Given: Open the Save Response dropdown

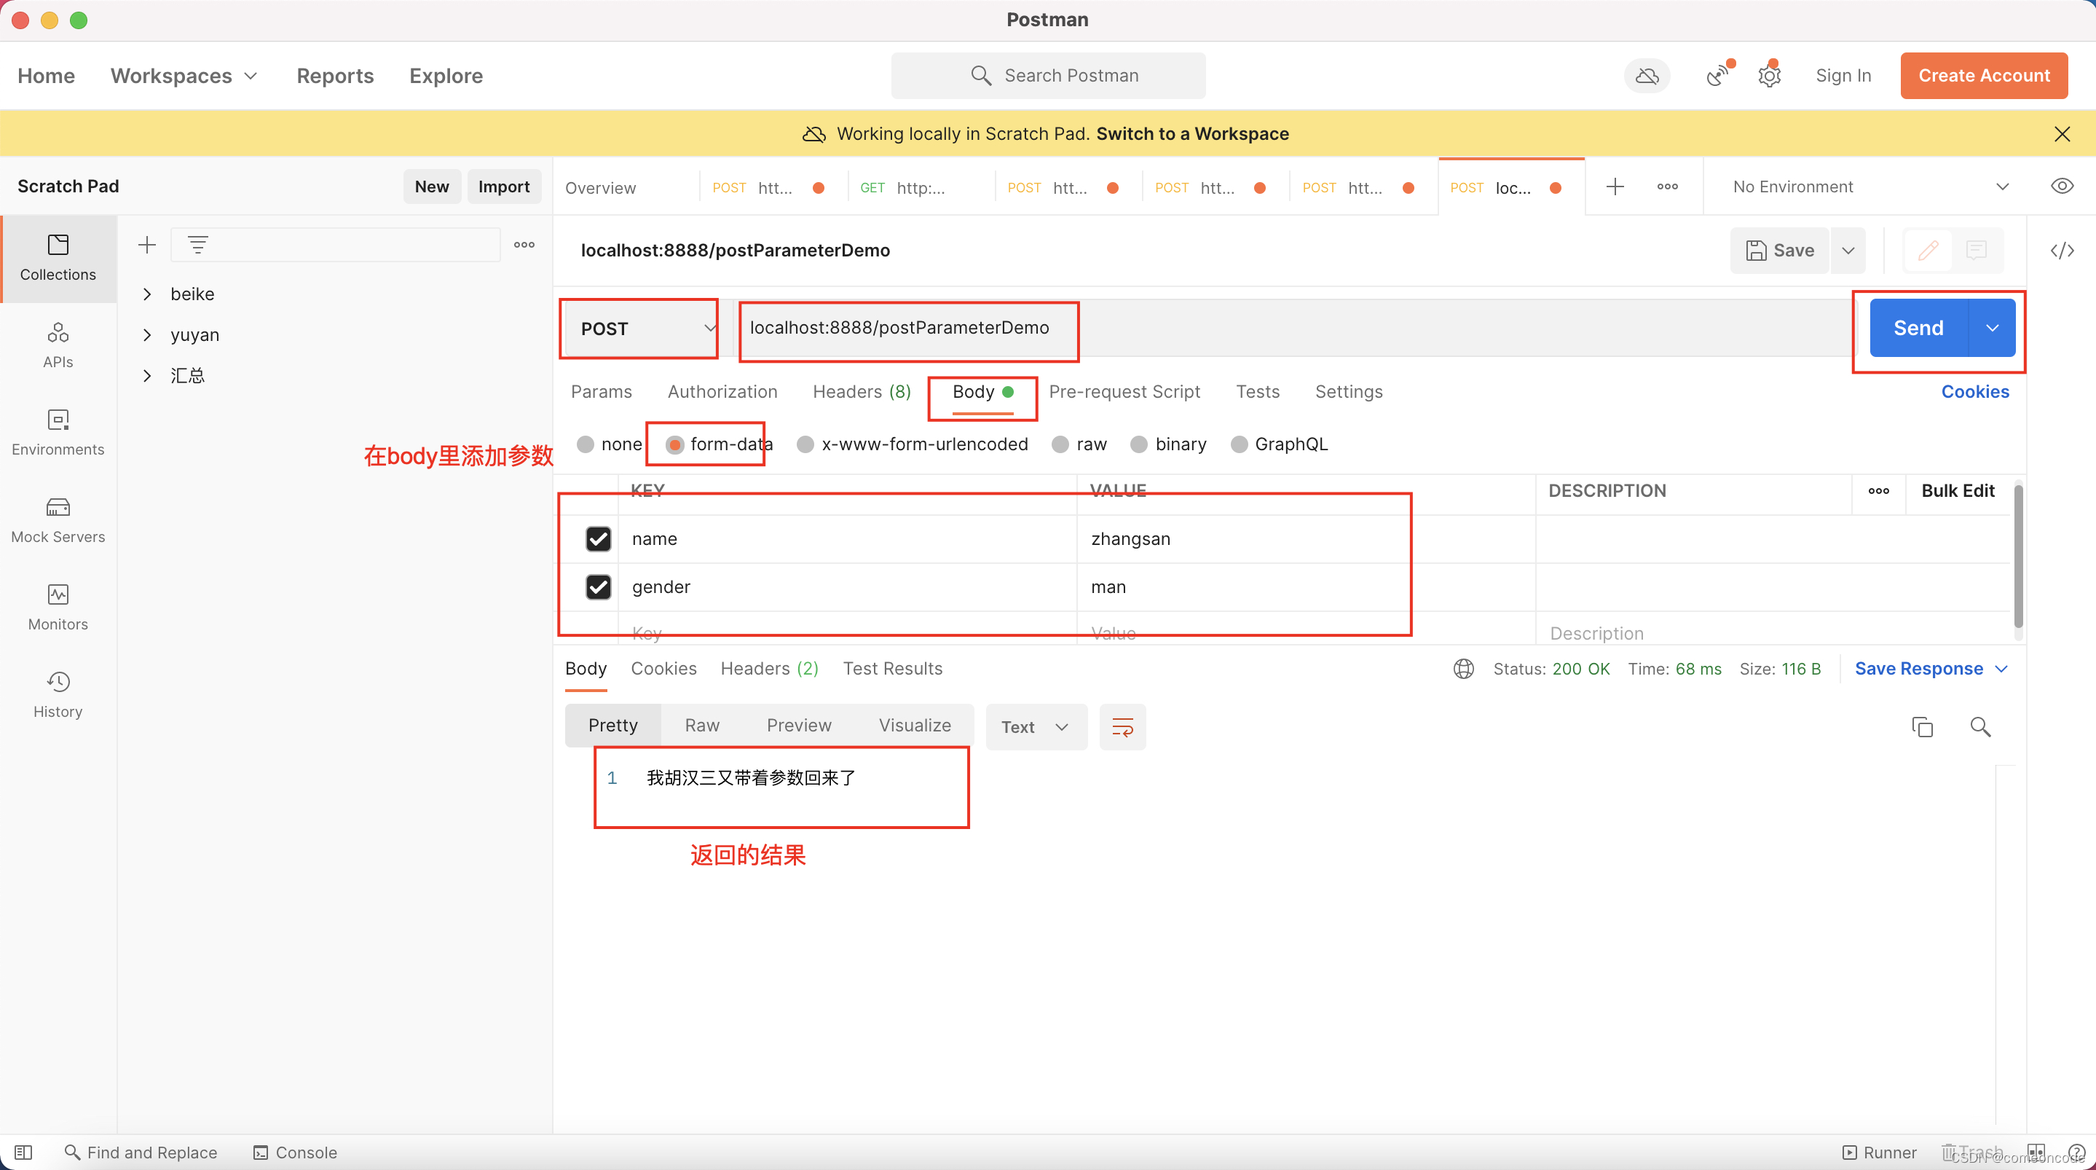Looking at the screenshot, I should [1931, 669].
